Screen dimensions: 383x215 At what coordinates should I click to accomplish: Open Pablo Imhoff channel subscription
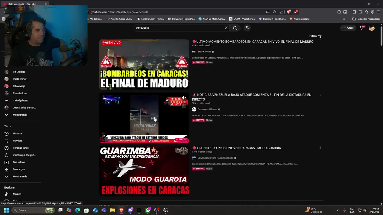[x=20, y=79]
